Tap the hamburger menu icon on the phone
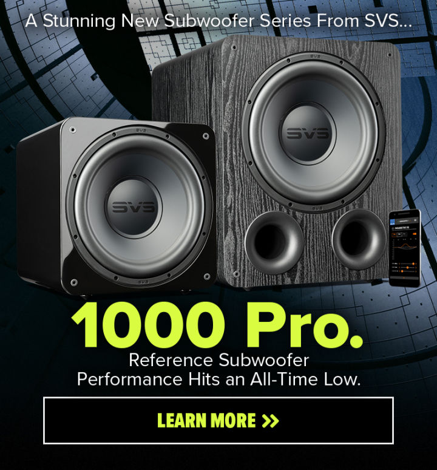This screenshot has width=437, height=470. pos(415,220)
